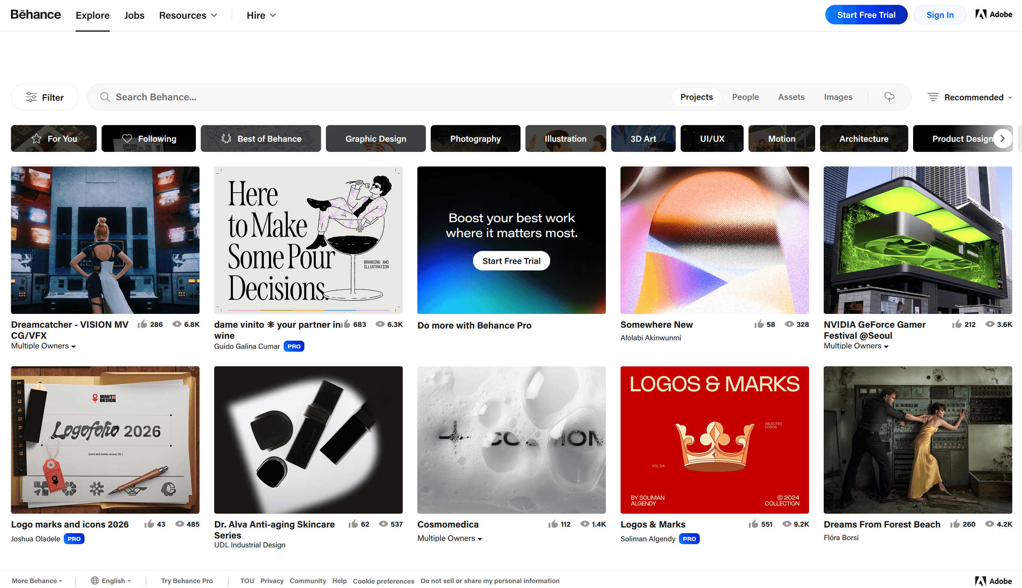Select the 3D Art category

[x=643, y=138]
